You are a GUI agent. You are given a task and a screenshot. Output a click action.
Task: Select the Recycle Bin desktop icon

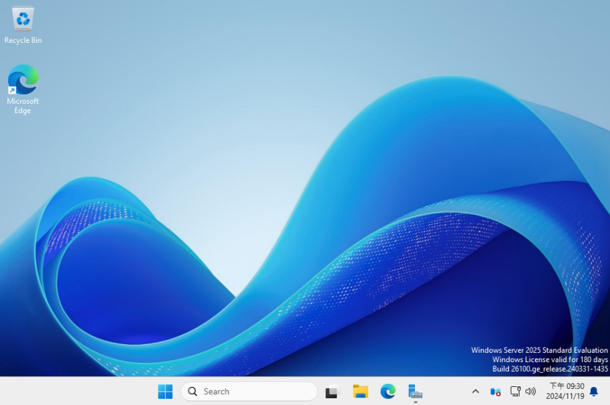click(x=23, y=25)
